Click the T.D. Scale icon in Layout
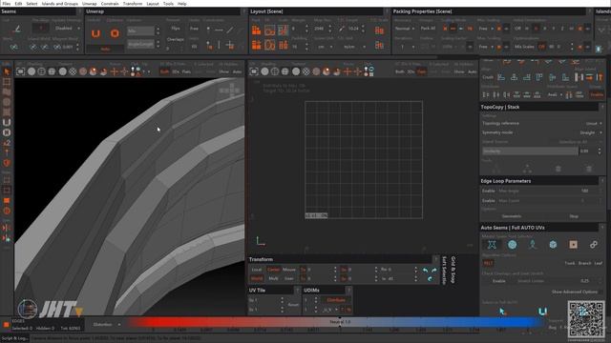 pyautogui.click(x=379, y=30)
